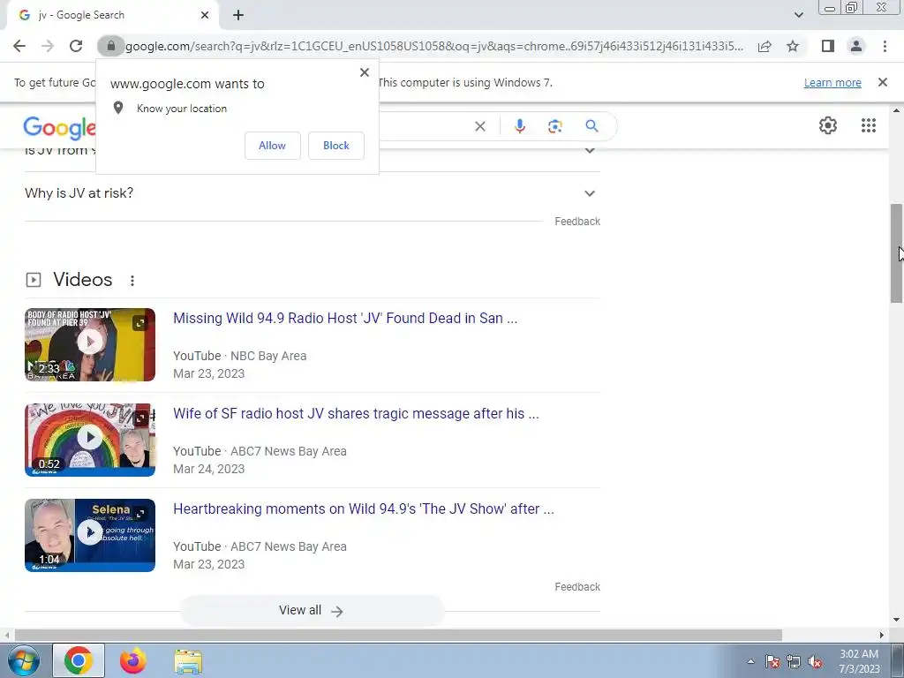Image resolution: width=904 pixels, height=678 pixels.
Task: Open Firefox from taskbar
Action: click(132, 660)
